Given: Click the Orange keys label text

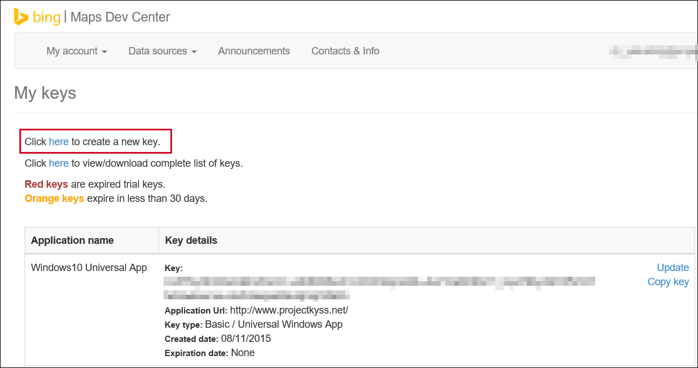Looking at the screenshot, I should (x=55, y=198).
